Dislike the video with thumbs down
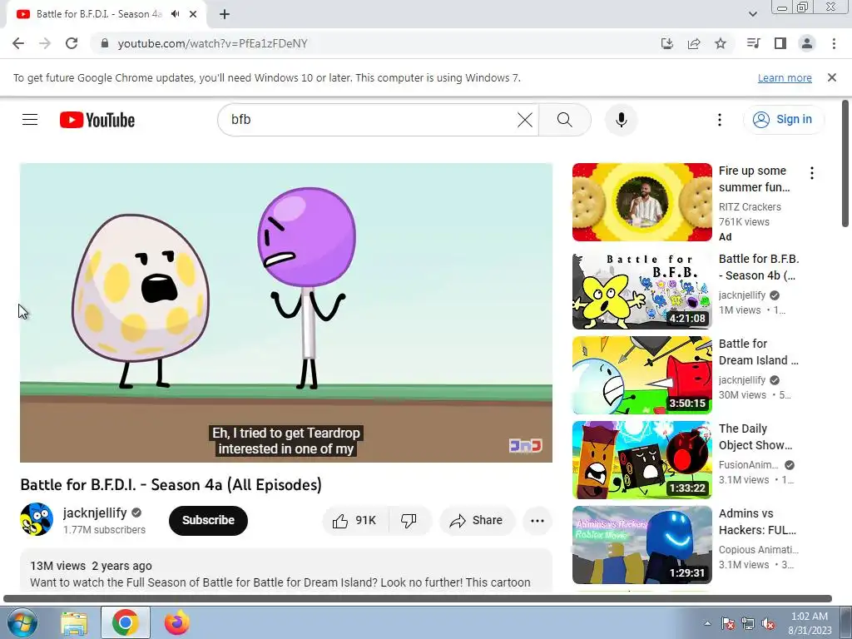852x639 pixels. [409, 521]
